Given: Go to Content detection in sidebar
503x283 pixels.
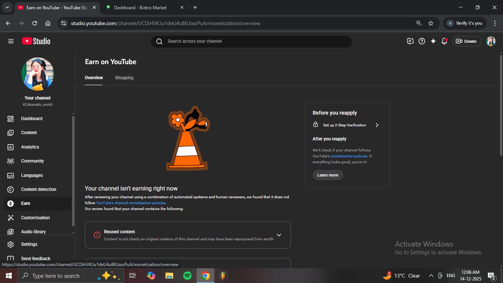Looking at the screenshot, I should [38, 189].
